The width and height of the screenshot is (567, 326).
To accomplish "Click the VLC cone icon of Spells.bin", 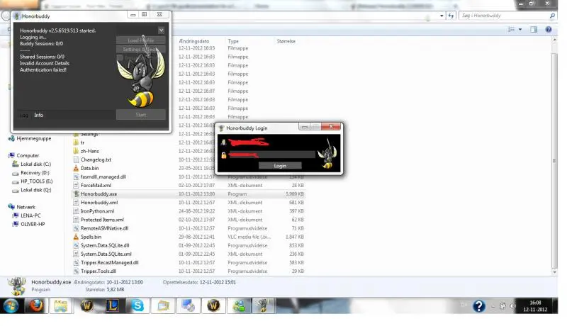I will click(76, 237).
